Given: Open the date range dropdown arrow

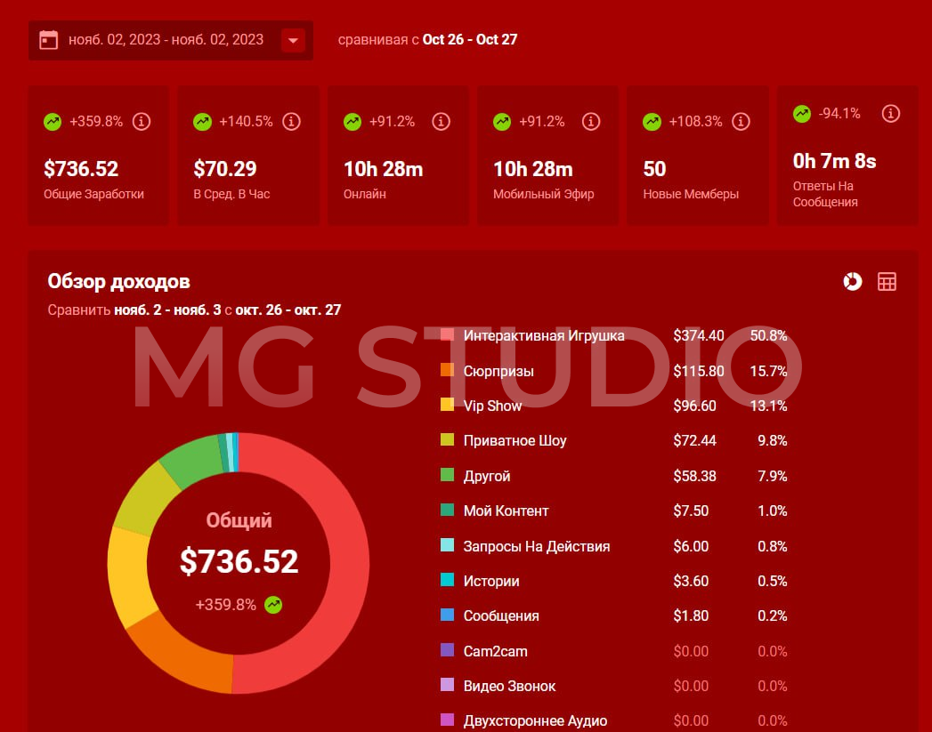Looking at the screenshot, I should [294, 40].
